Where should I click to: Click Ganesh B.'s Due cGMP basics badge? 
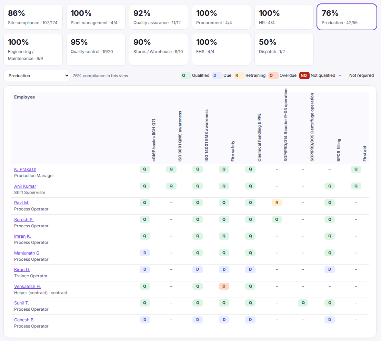point(145,320)
